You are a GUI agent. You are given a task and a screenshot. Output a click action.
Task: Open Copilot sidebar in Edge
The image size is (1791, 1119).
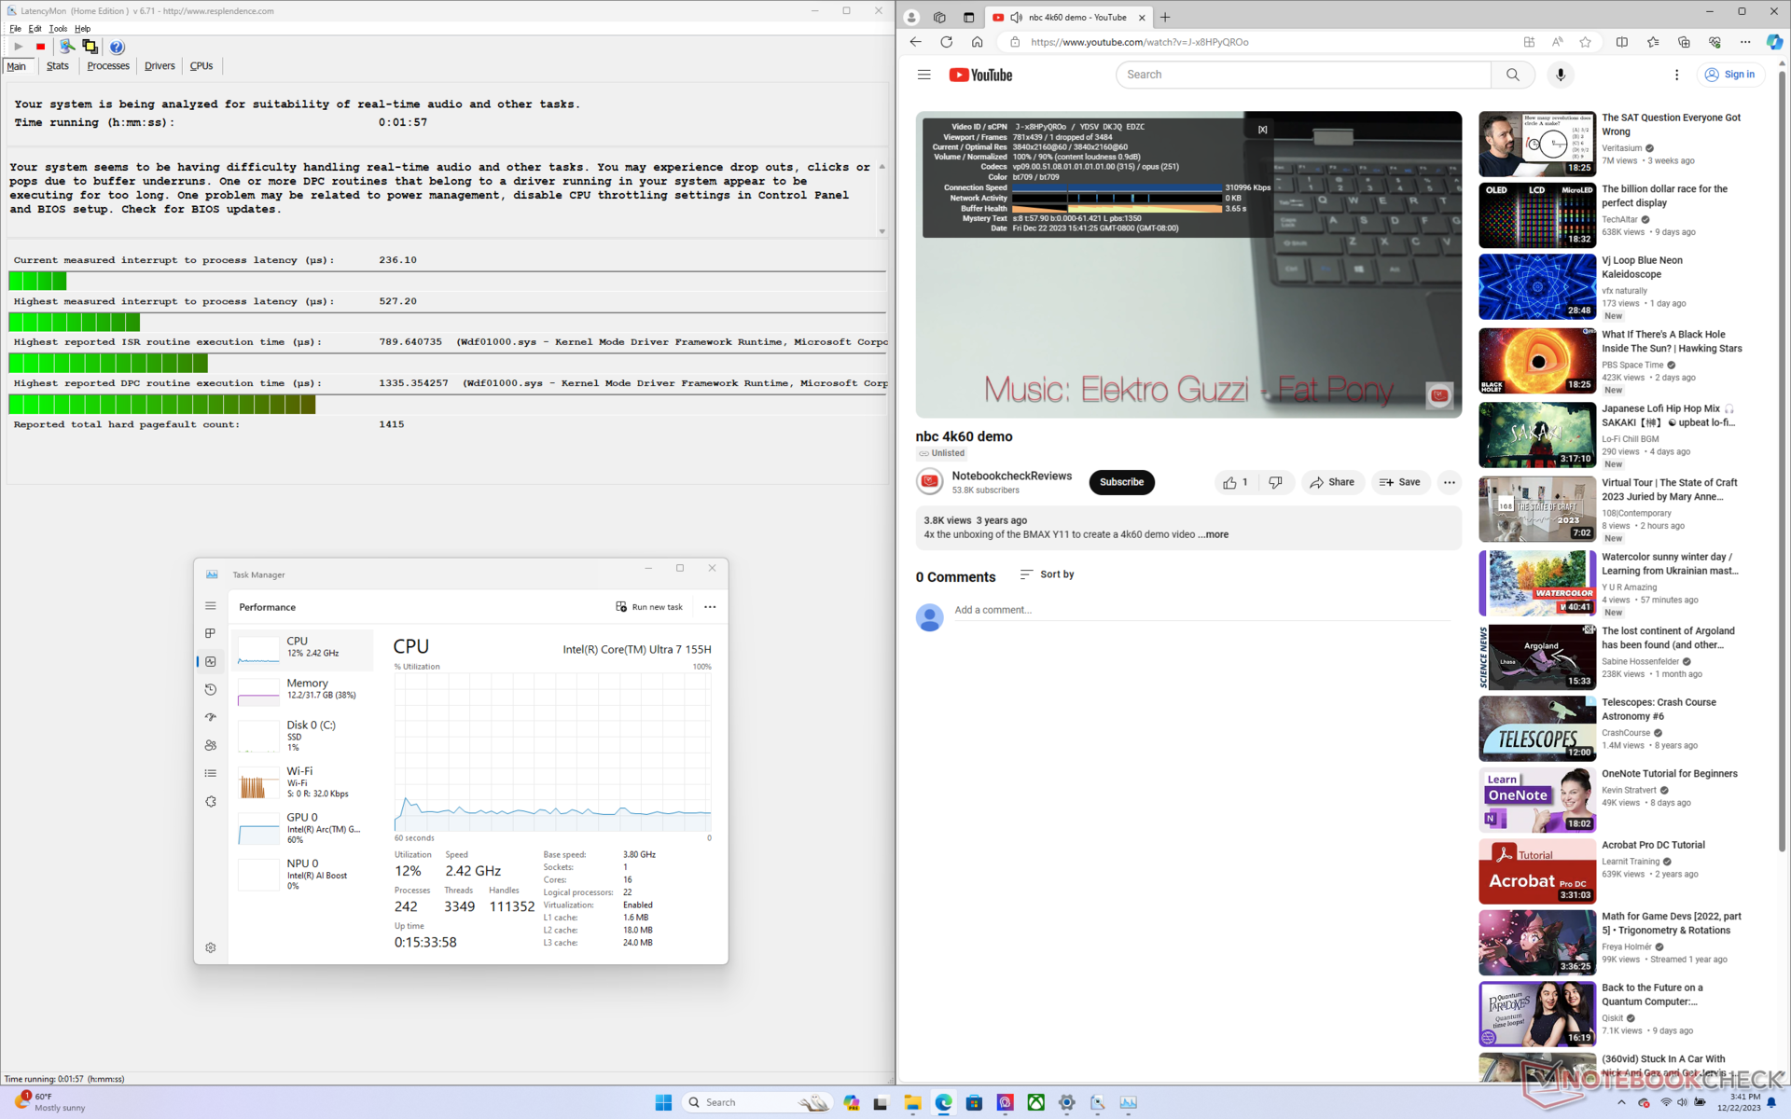1774,42
